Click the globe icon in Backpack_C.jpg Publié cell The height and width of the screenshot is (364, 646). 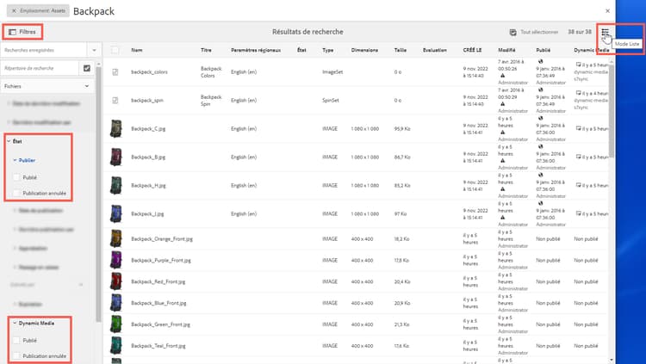pos(541,119)
